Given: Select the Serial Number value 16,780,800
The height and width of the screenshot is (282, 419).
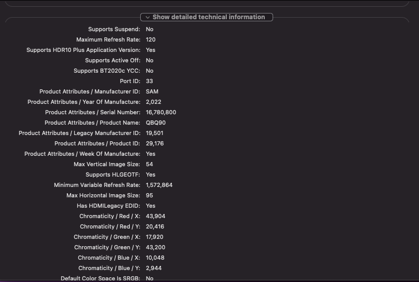Looking at the screenshot, I should [x=161, y=112].
